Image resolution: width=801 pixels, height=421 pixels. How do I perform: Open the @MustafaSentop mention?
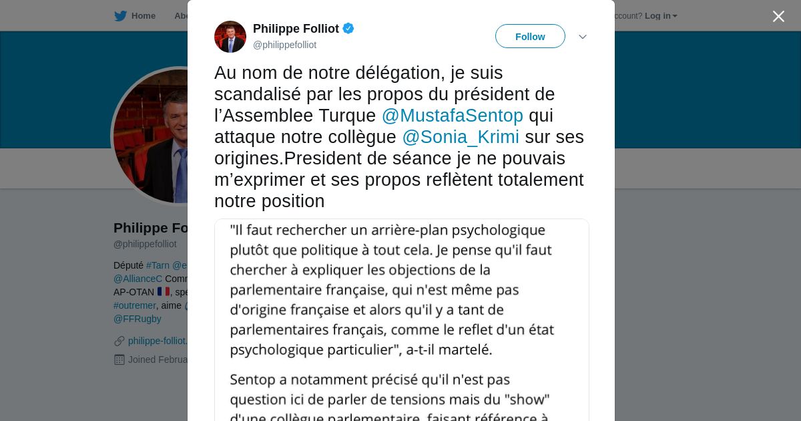[452, 116]
